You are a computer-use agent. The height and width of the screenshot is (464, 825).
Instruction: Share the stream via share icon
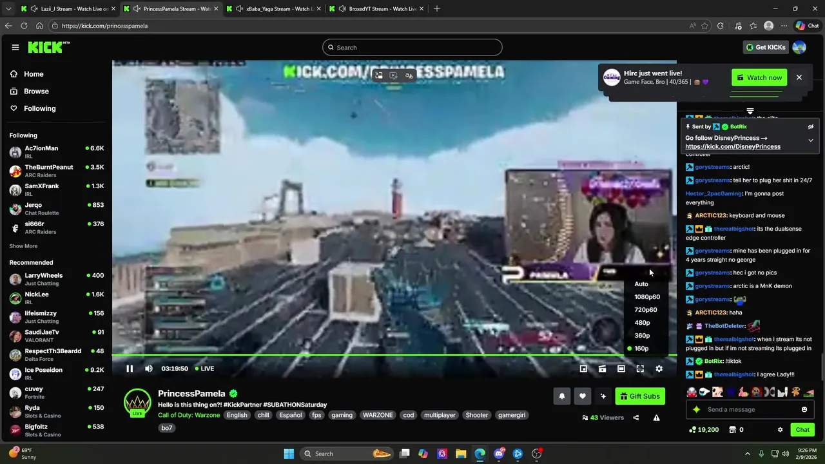(636, 418)
